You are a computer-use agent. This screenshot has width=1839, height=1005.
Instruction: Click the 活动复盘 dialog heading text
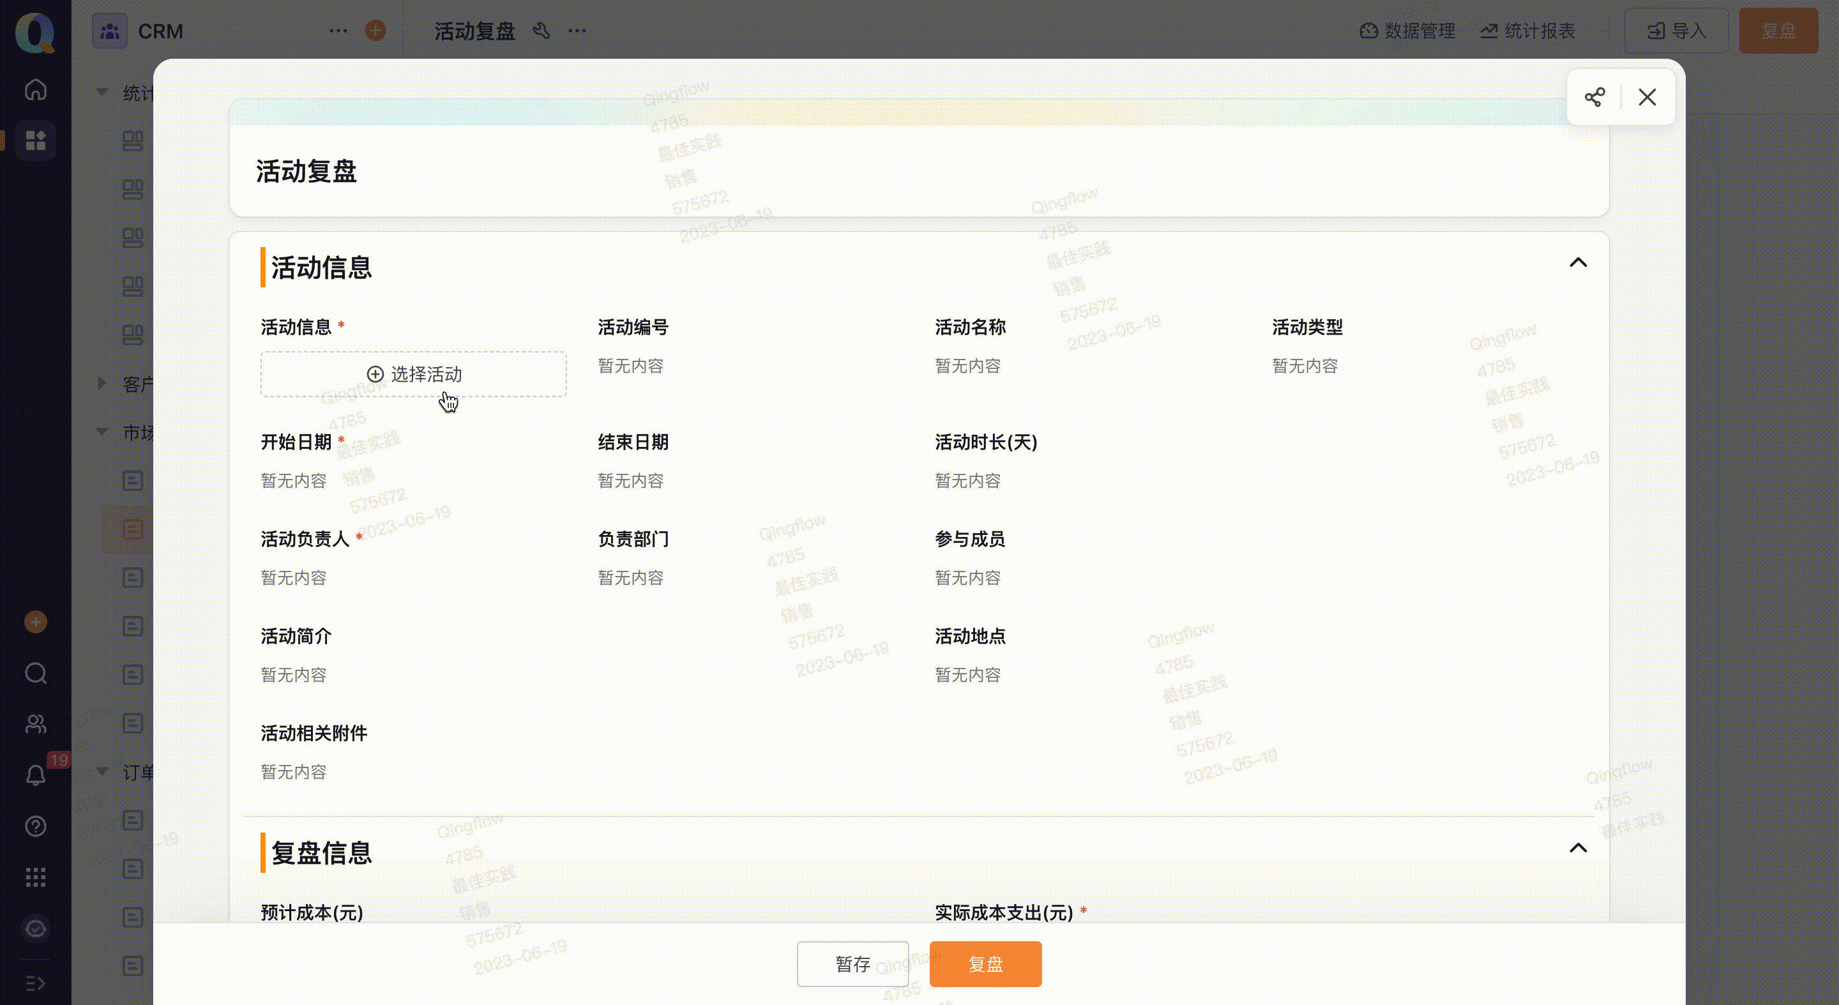click(306, 171)
